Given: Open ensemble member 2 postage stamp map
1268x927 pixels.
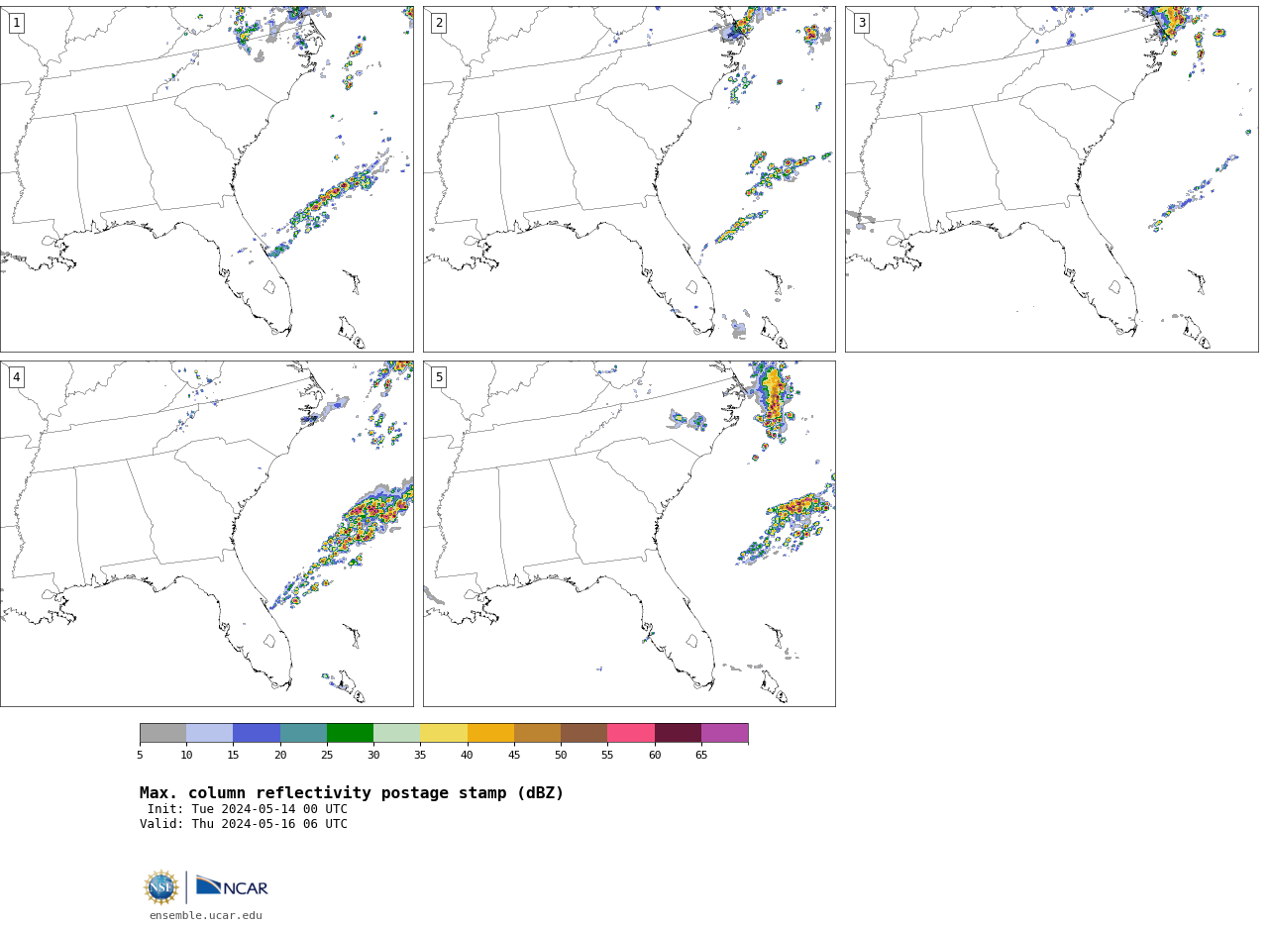Looking at the screenshot, I should 629,179.
